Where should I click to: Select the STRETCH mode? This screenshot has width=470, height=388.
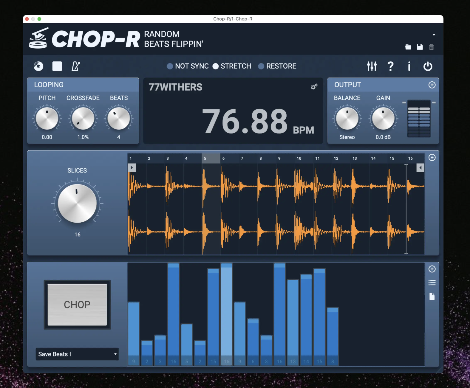(x=232, y=66)
